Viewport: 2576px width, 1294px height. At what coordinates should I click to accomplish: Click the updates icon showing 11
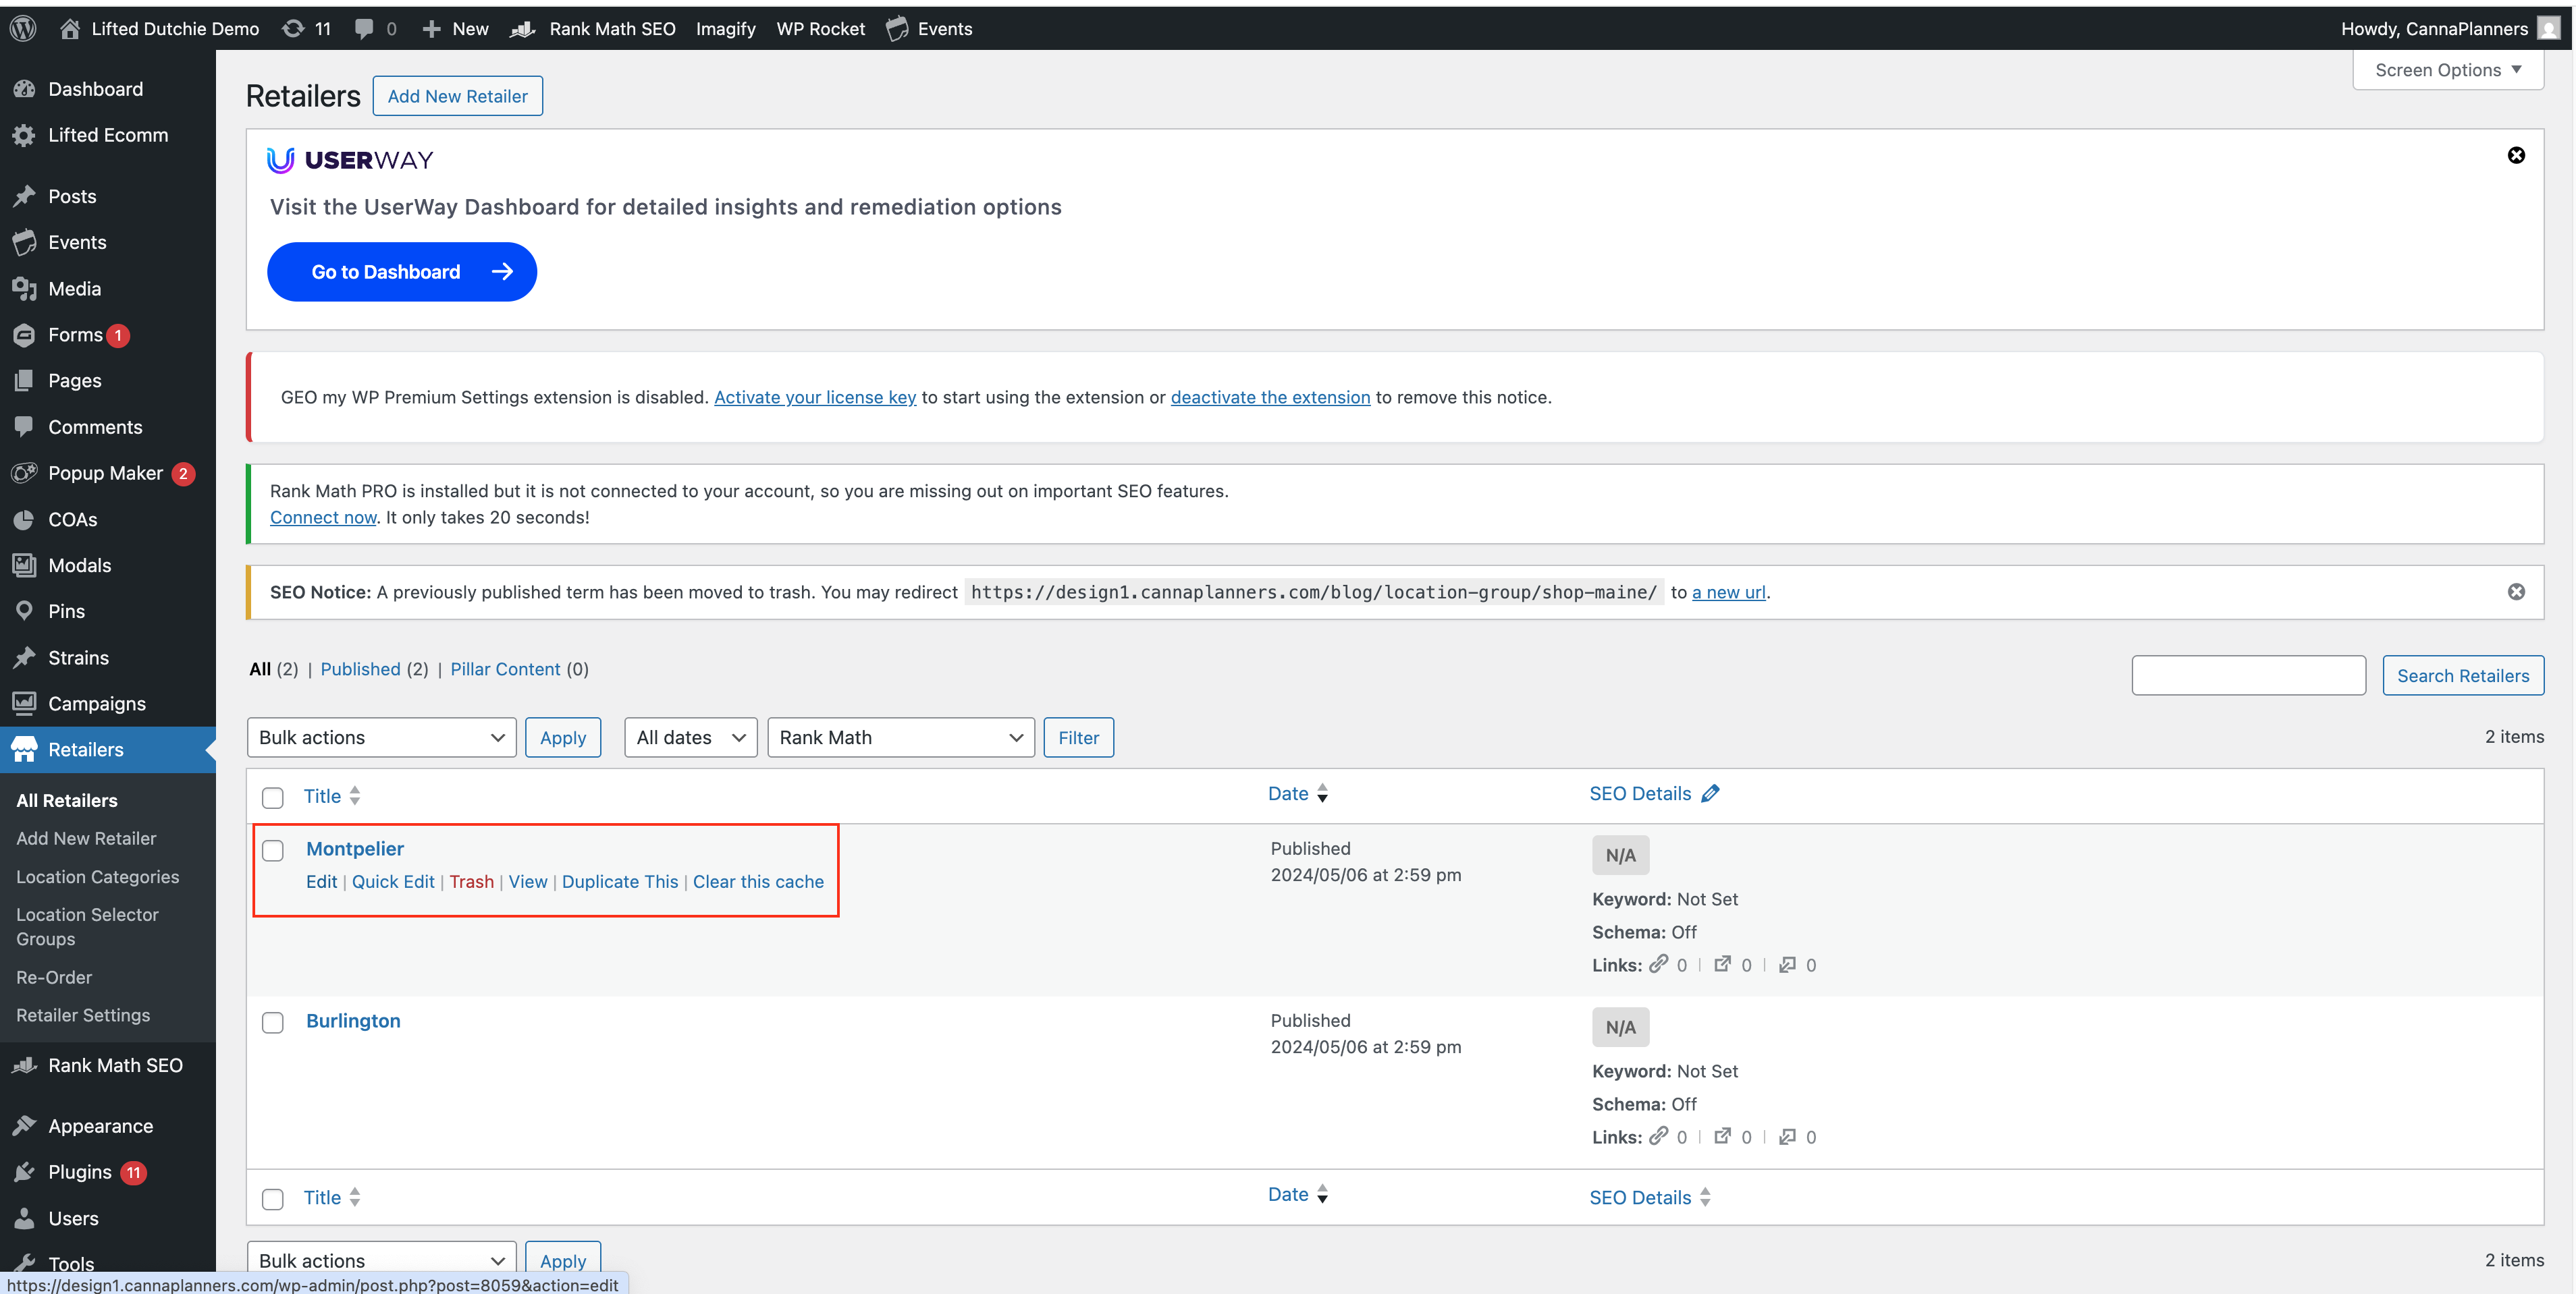click(x=293, y=28)
